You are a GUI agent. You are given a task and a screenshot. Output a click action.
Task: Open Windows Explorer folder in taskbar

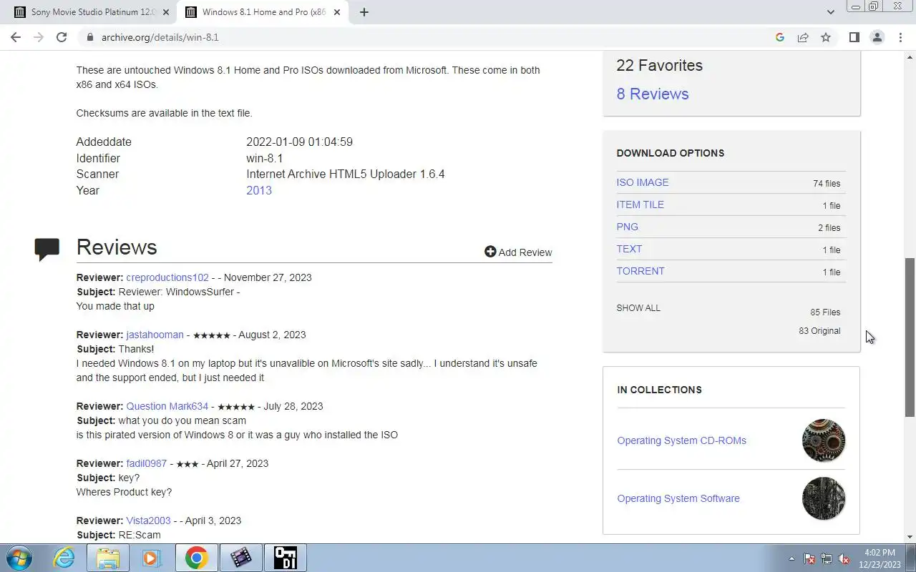tap(107, 558)
